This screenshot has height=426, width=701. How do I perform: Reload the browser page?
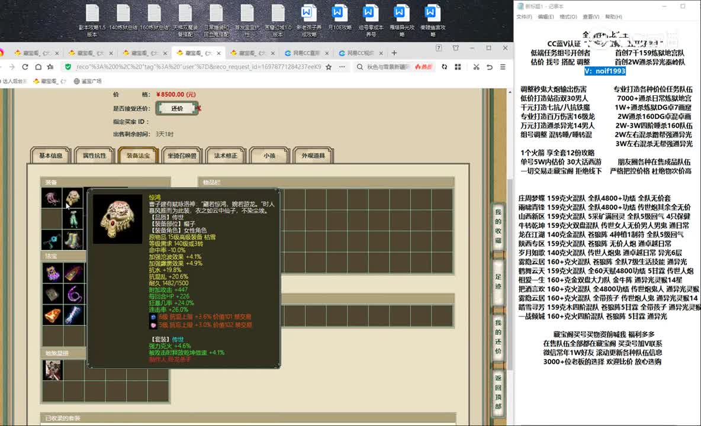point(25,67)
